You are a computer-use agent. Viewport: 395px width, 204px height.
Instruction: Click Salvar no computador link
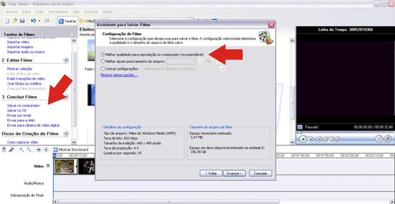click(23, 105)
